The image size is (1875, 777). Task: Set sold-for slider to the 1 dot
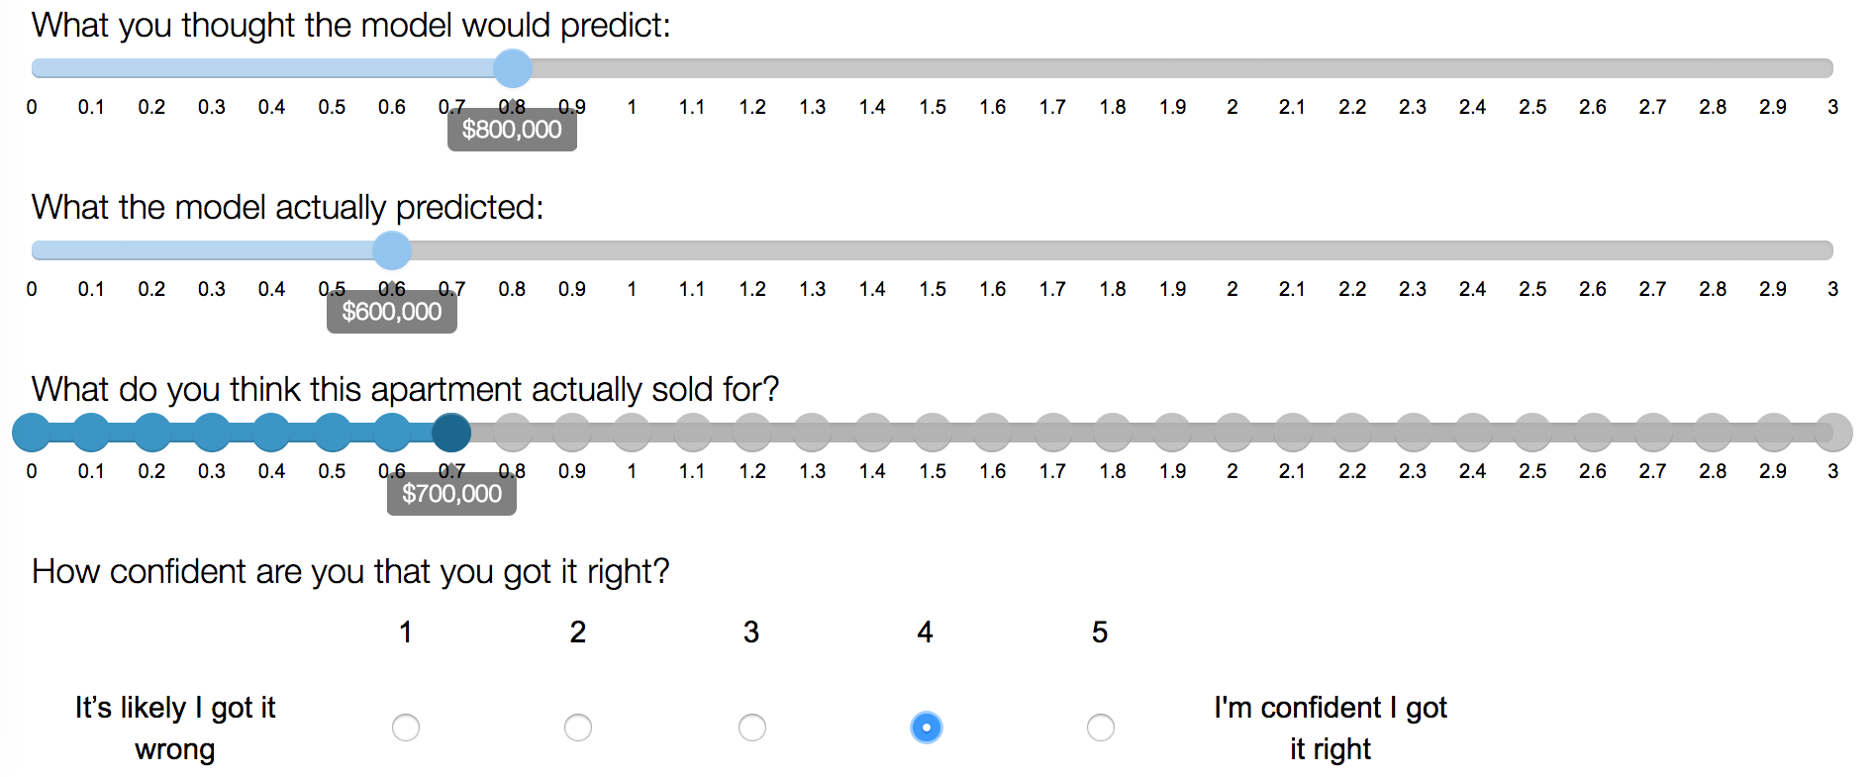tap(633, 433)
